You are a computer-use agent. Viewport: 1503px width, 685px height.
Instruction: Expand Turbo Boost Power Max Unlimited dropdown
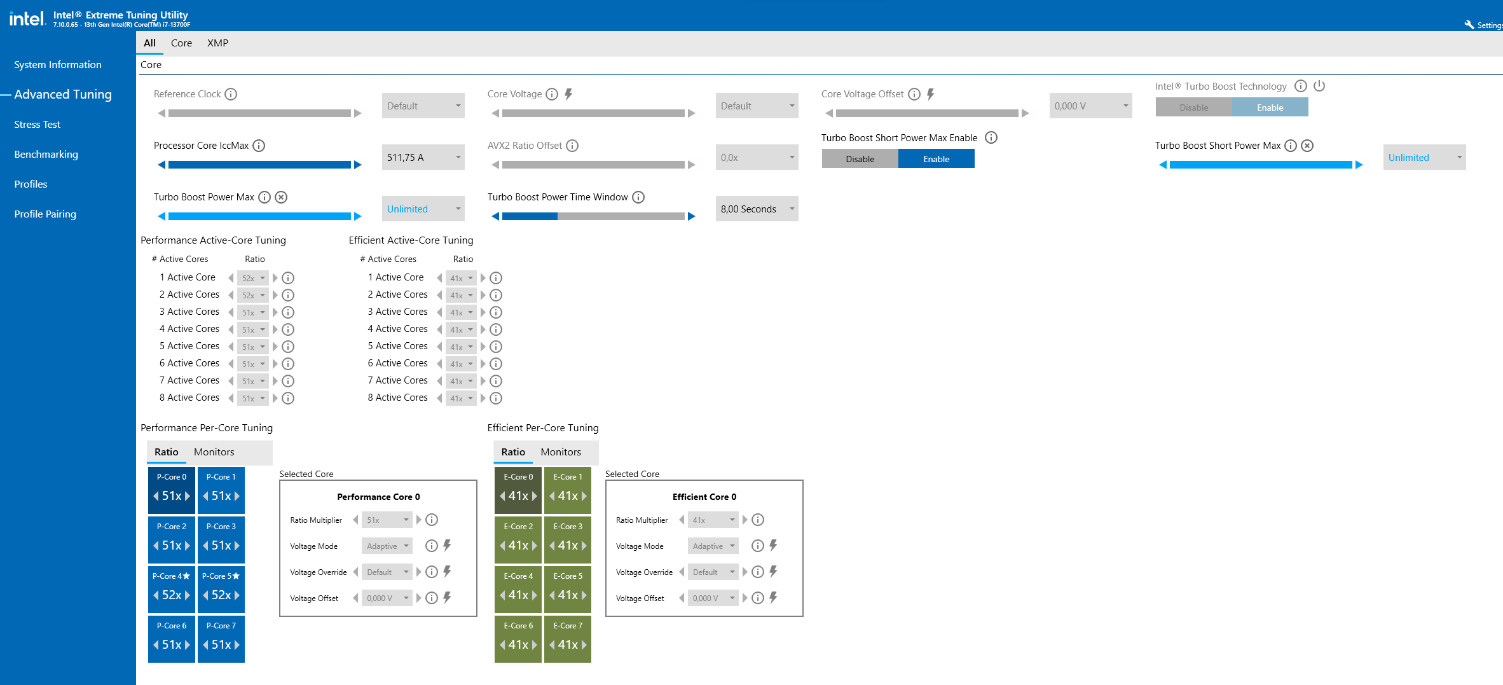(x=423, y=209)
